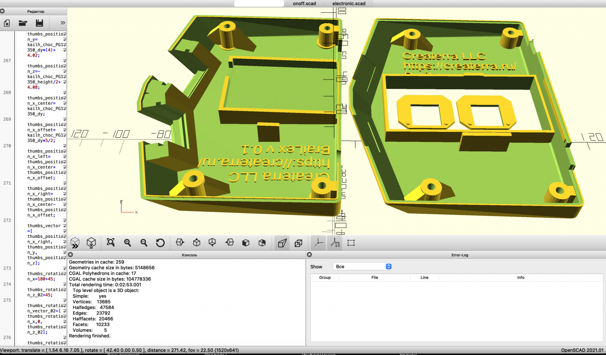This screenshot has width=606, height=355.
Task: Create a new file in the editor toolbar
Action: (7, 23)
